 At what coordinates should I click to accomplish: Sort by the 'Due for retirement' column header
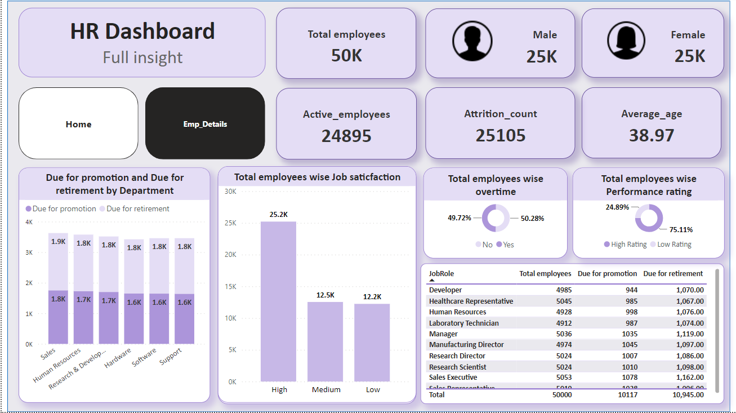tap(673, 273)
